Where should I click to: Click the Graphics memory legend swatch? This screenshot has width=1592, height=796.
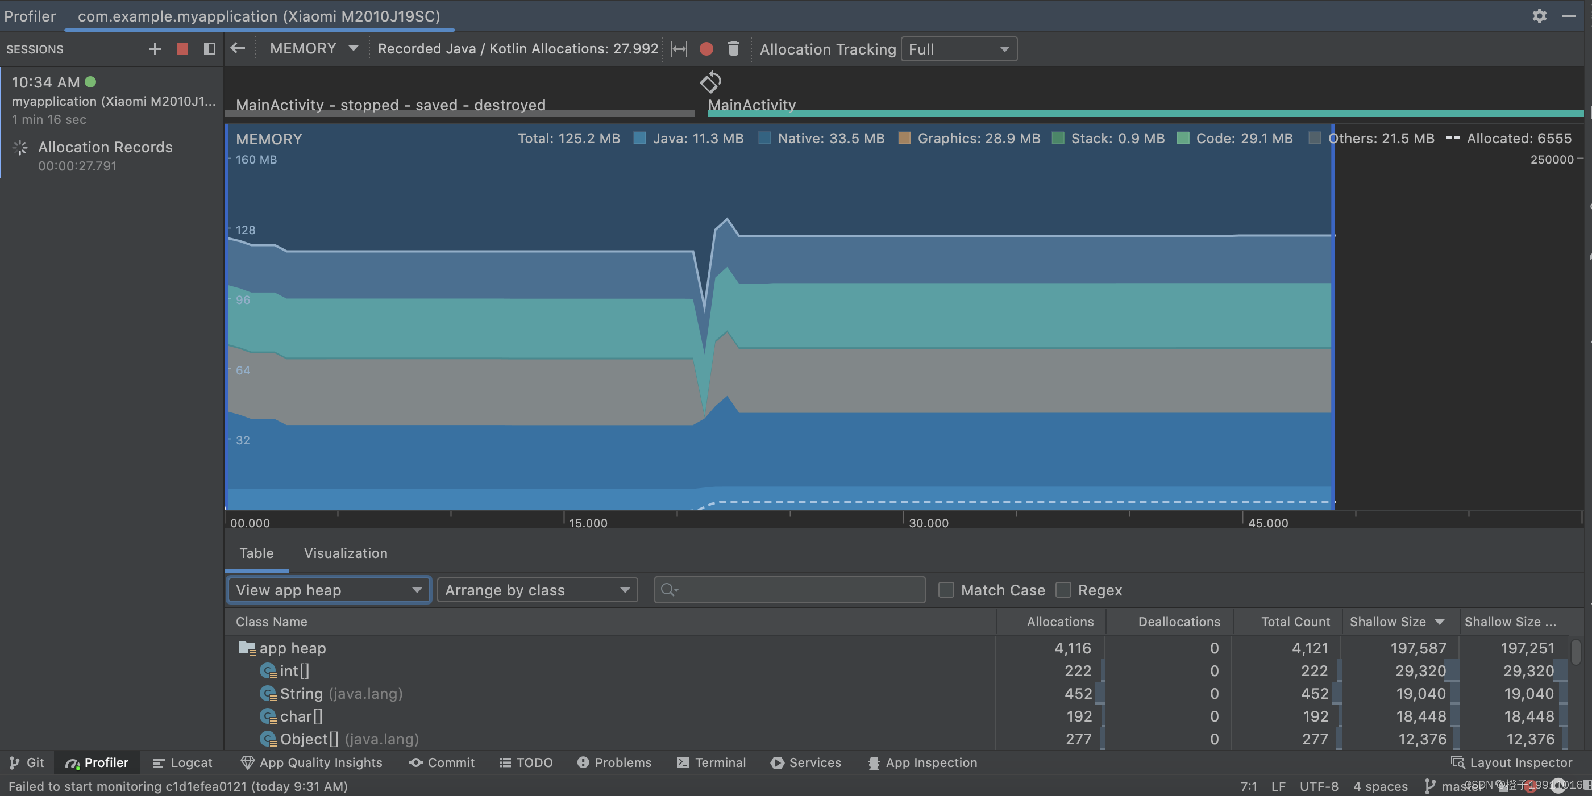[904, 138]
